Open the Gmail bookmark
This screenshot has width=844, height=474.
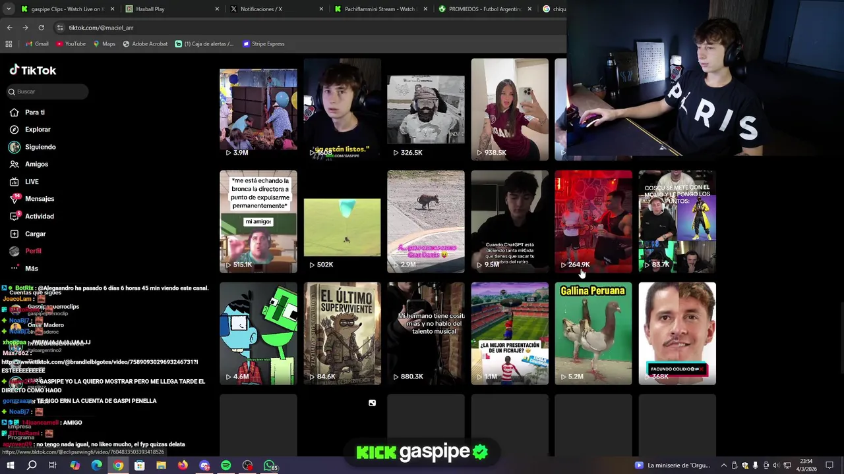[37, 44]
